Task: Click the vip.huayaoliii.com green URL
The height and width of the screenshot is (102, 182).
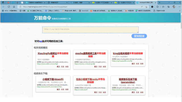Action: 122,61
